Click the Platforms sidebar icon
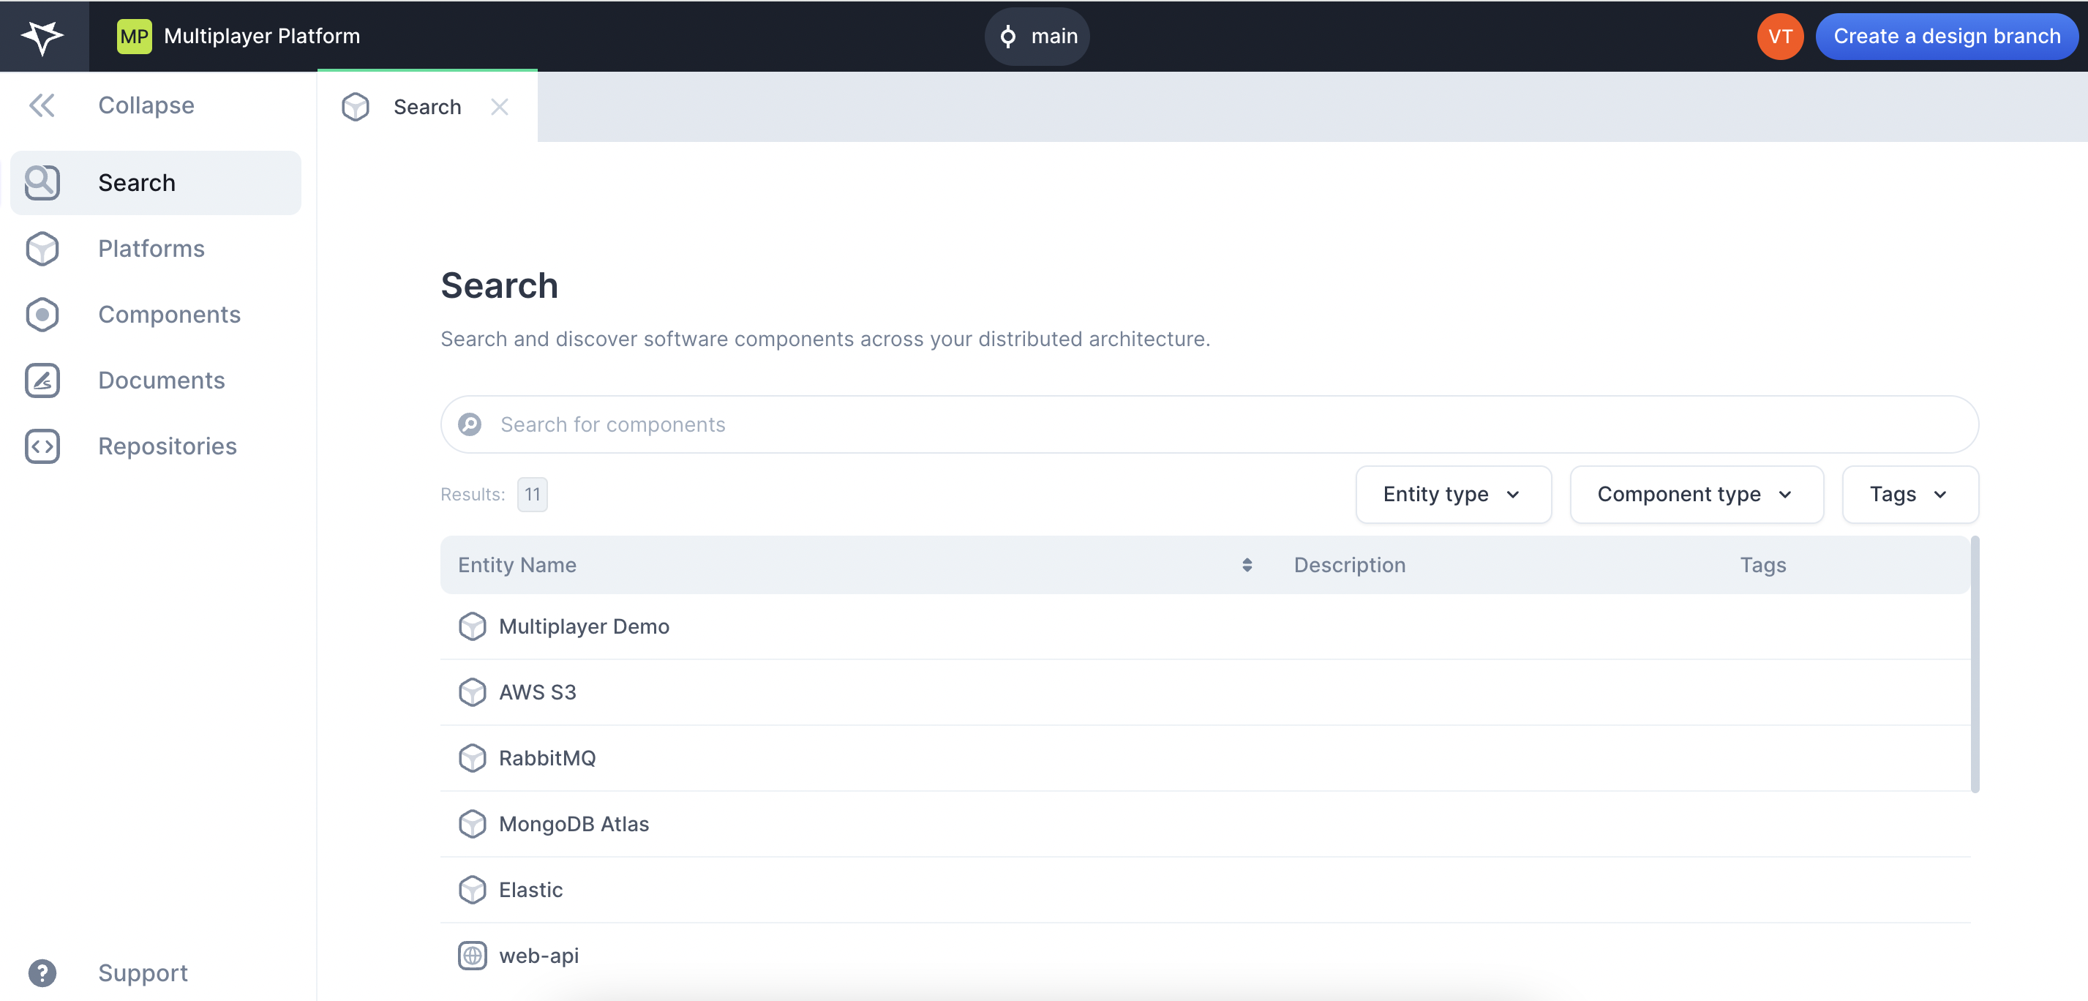Image resolution: width=2088 pixels, height=1001 pixels. 44,249
